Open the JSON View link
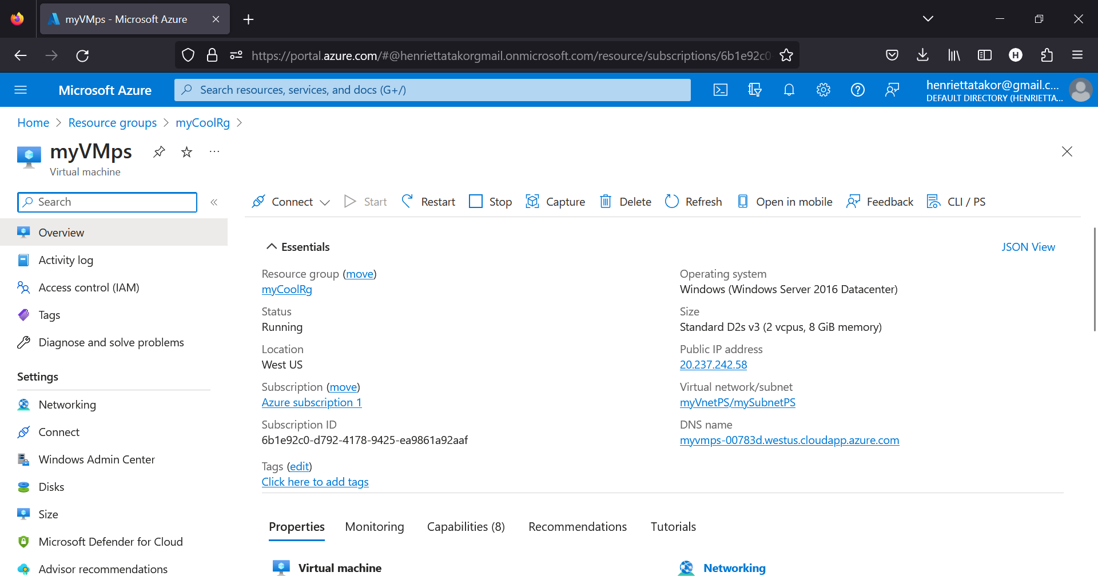 tap(1028, 247)
